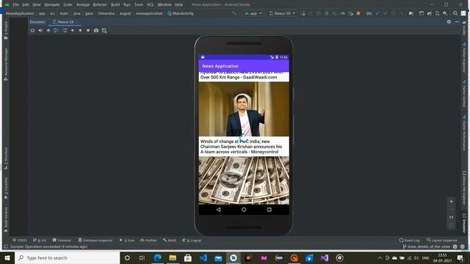Click Git update project blue arrow

point(377,13)
